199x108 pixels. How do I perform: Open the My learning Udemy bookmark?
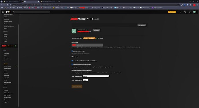coord(157,8)
